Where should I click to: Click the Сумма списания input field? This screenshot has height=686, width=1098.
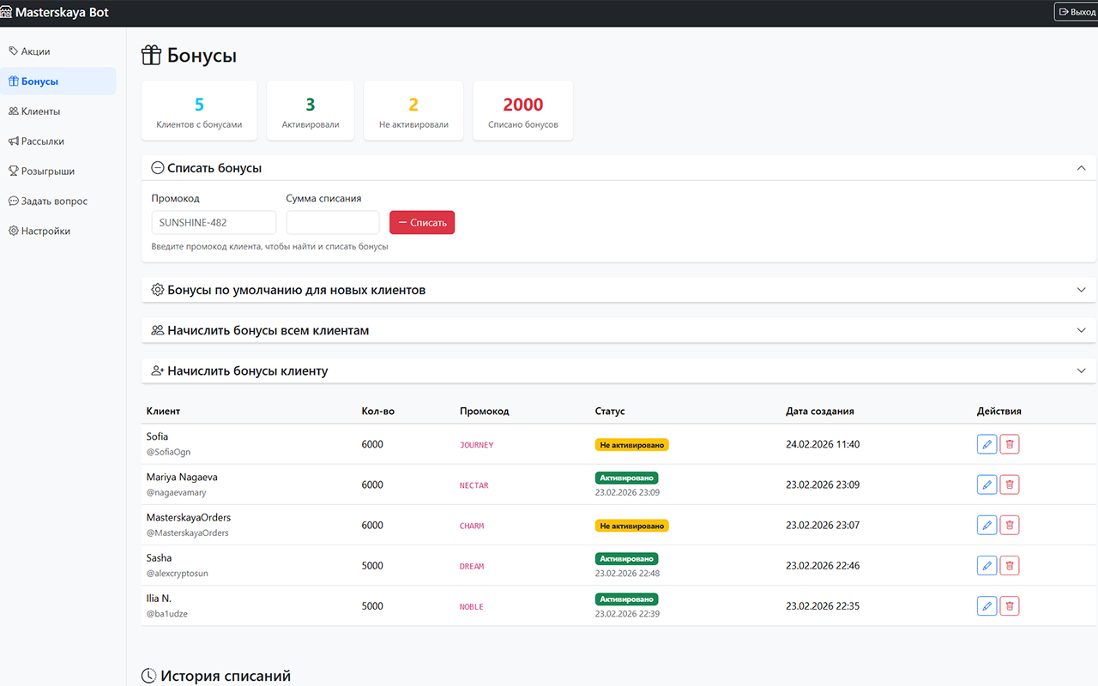click(x=333, y=223)
